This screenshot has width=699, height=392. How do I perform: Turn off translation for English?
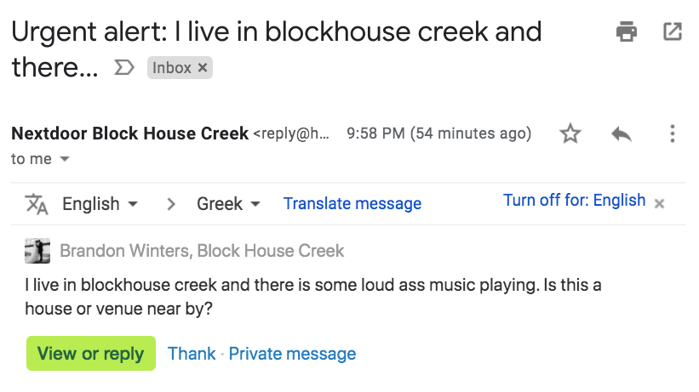(574, 201)
